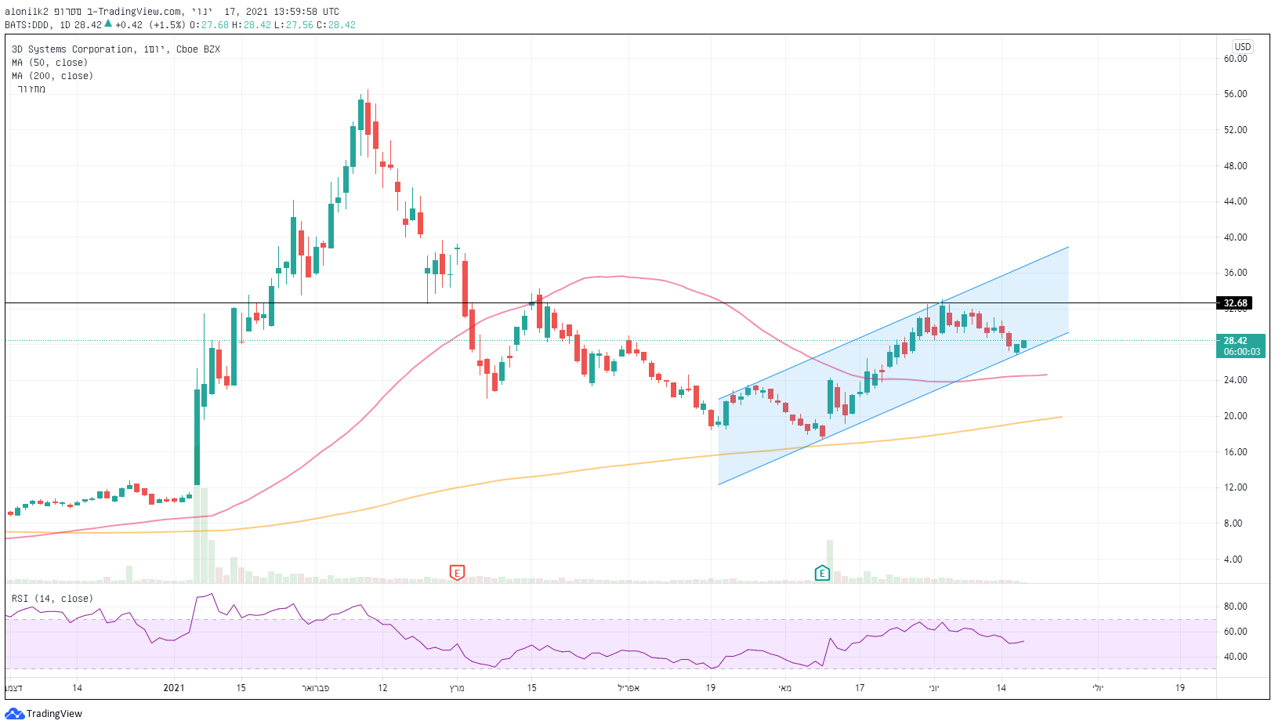
Task: Click the 16.00 price axis label
Action: 1235,452
